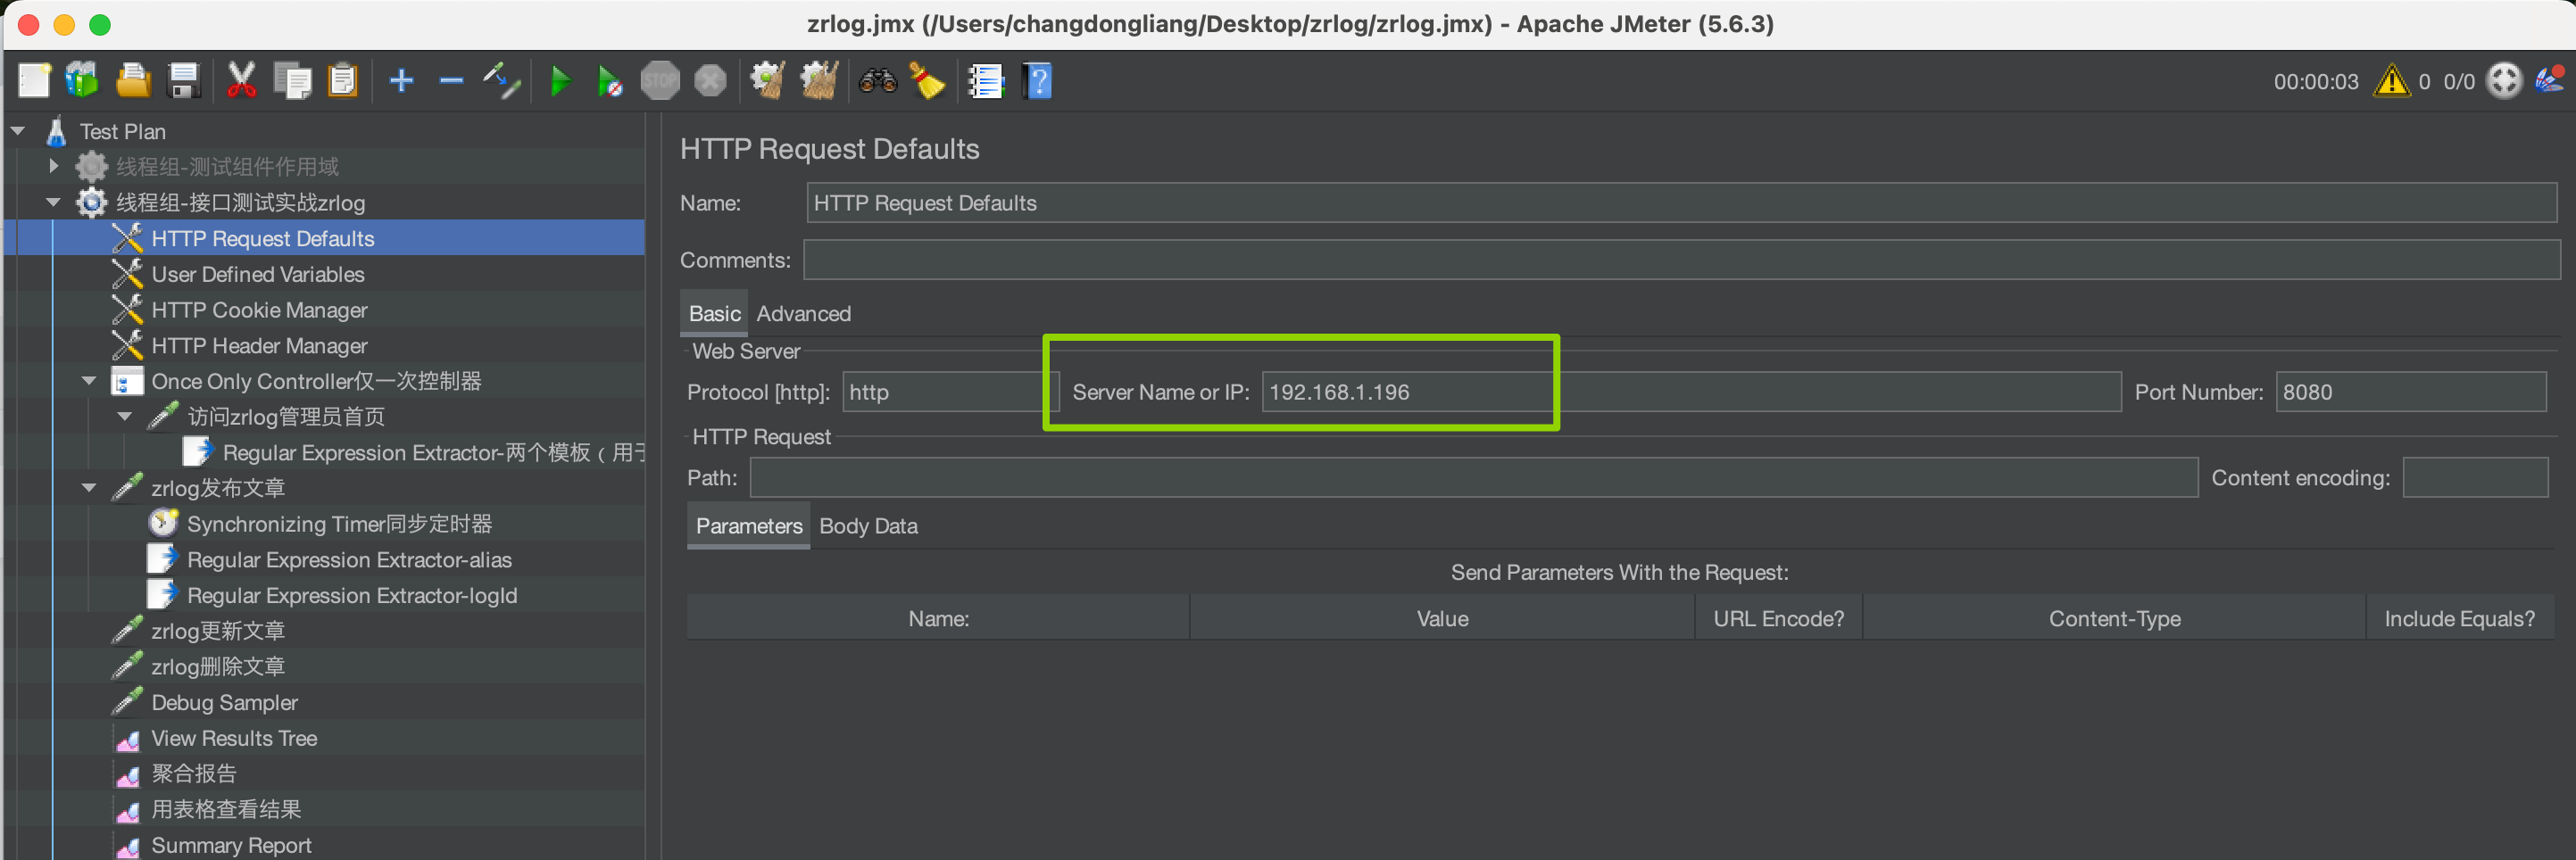Select Regular Expression Extractor-两个模板 element
Screen dimensions: 2576x860
point(433,452)
